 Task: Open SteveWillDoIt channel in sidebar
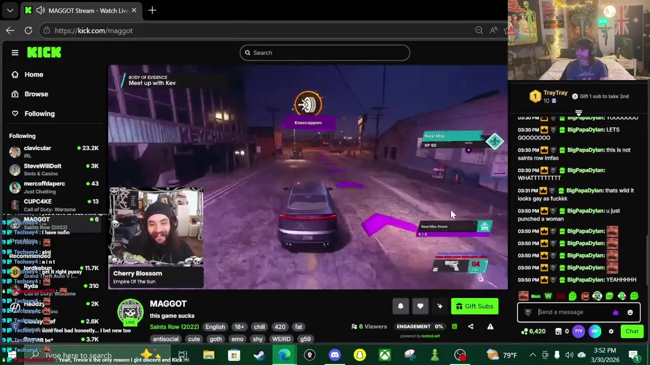pyautogui.click(x=54, y=169)
